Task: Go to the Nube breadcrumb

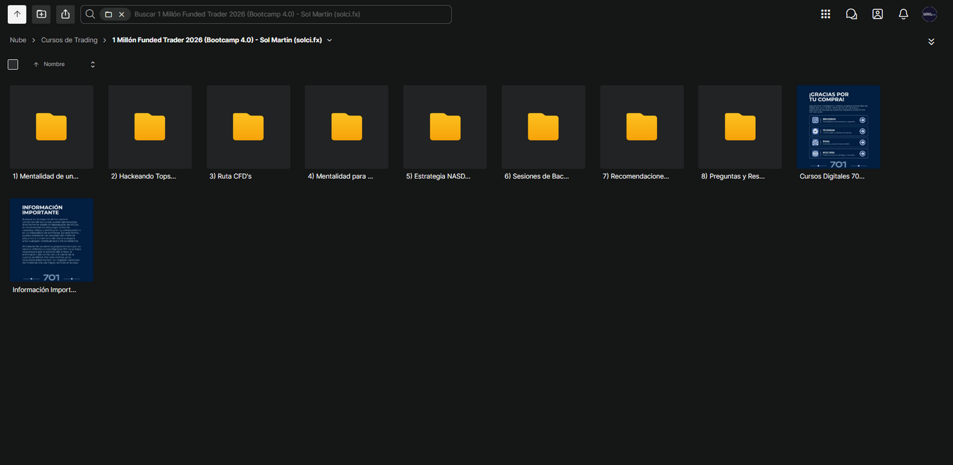Action: tap(18, 40)
